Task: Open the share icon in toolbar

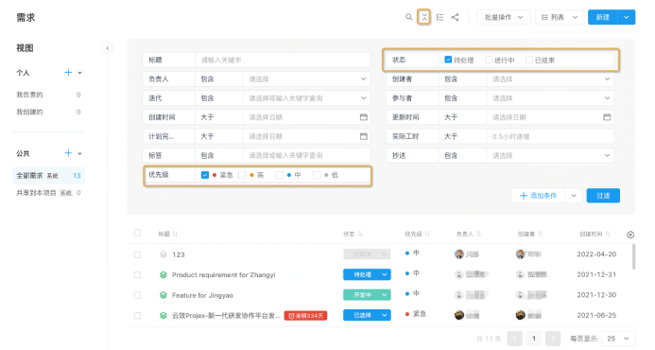Action: [455, 17]
